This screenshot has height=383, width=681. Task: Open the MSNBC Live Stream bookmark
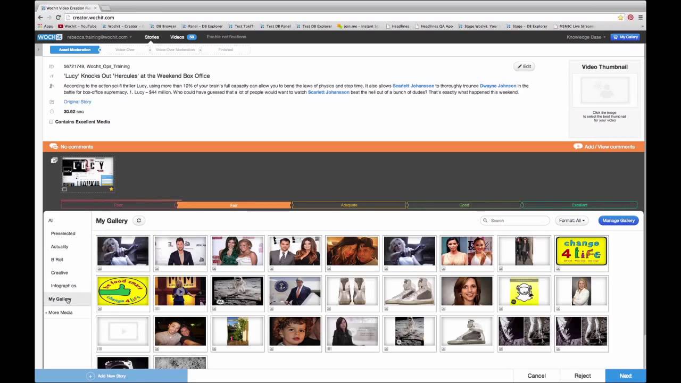tap(574, 26)
